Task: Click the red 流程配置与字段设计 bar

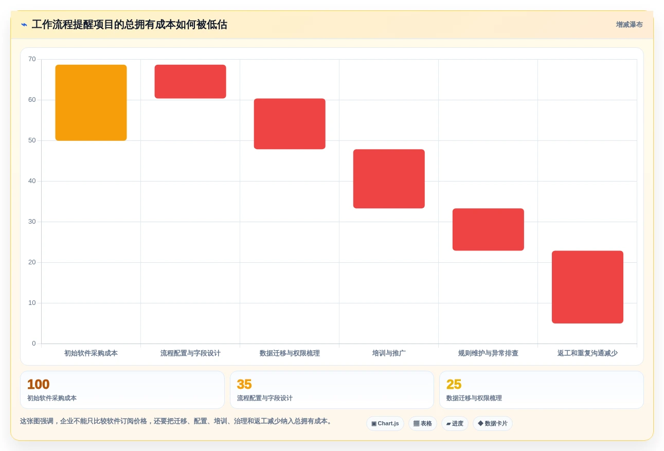Action: [x=190, y=82]
